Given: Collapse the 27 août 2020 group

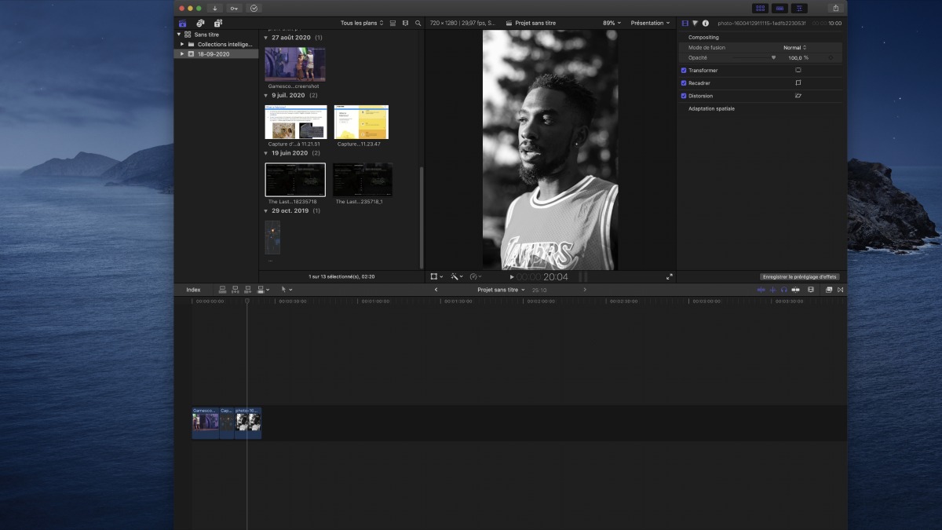Looking at the screenshot, I should click(265, 38).
